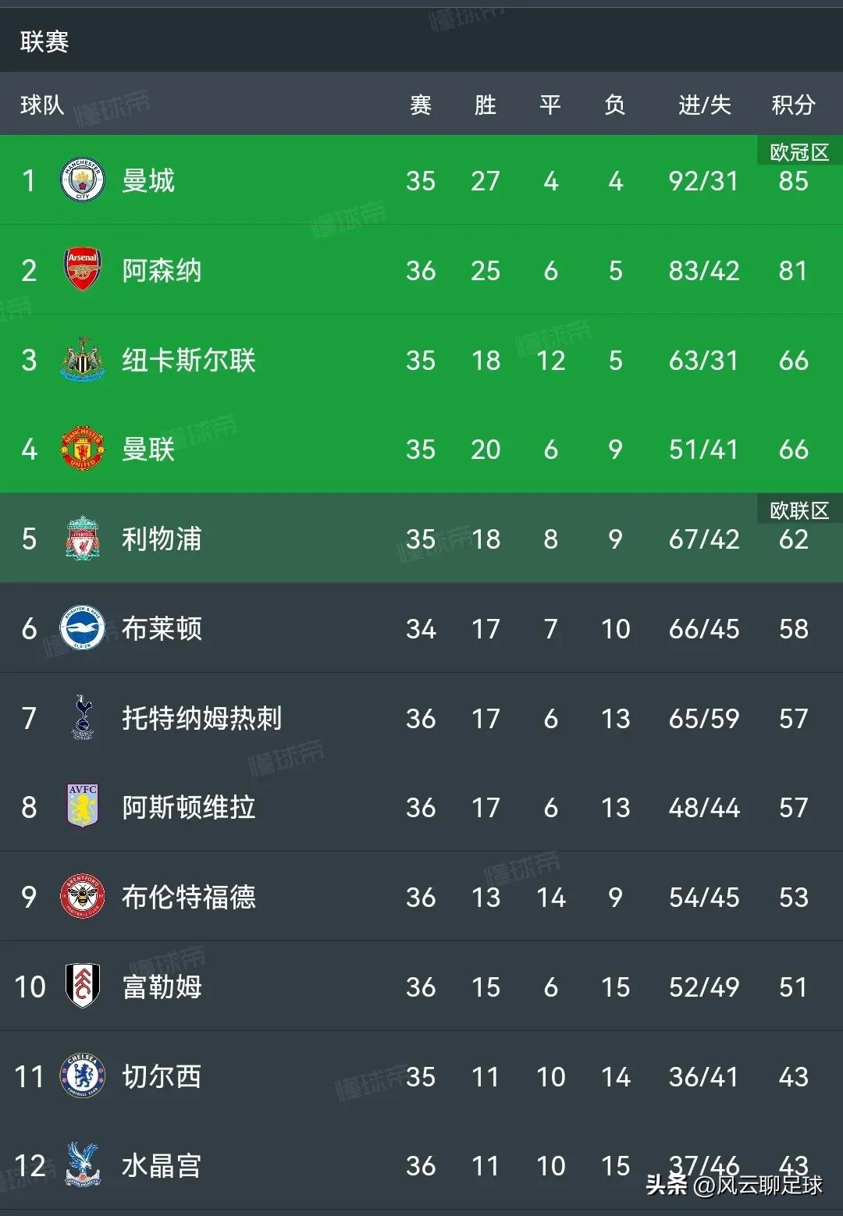
Task: Click the Brighton club crest
Action: (x=83, y=629)
